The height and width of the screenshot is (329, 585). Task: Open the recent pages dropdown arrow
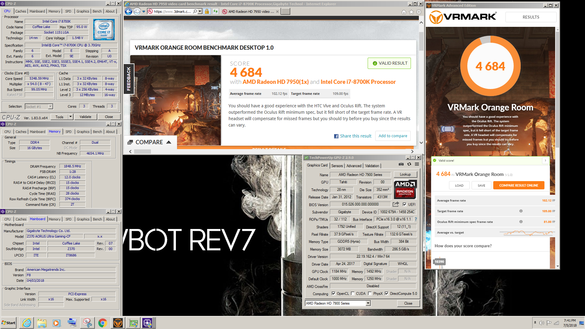point(144,12)
